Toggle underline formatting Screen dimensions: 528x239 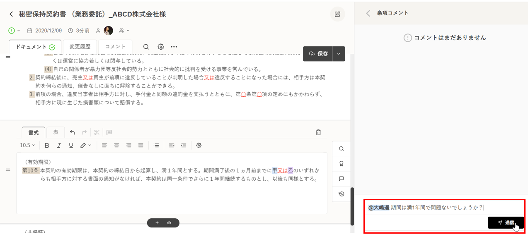click(x=71, y=146)
